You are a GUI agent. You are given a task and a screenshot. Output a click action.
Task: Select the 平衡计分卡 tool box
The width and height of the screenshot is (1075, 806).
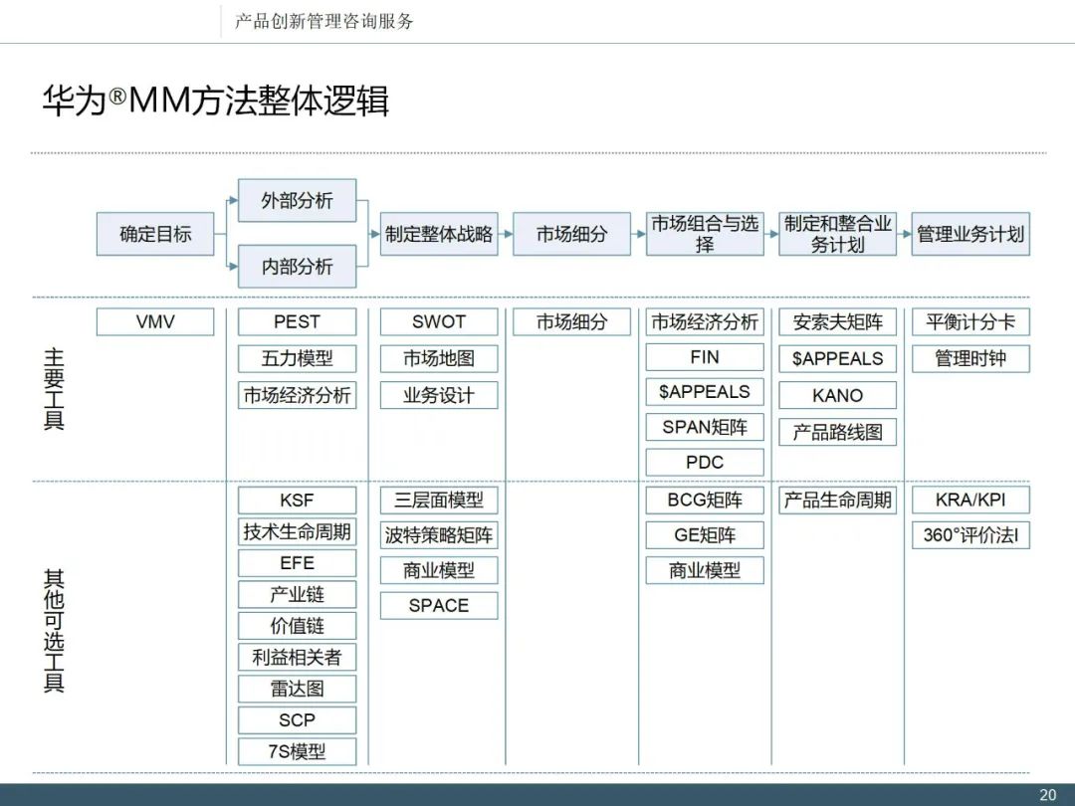970,322
